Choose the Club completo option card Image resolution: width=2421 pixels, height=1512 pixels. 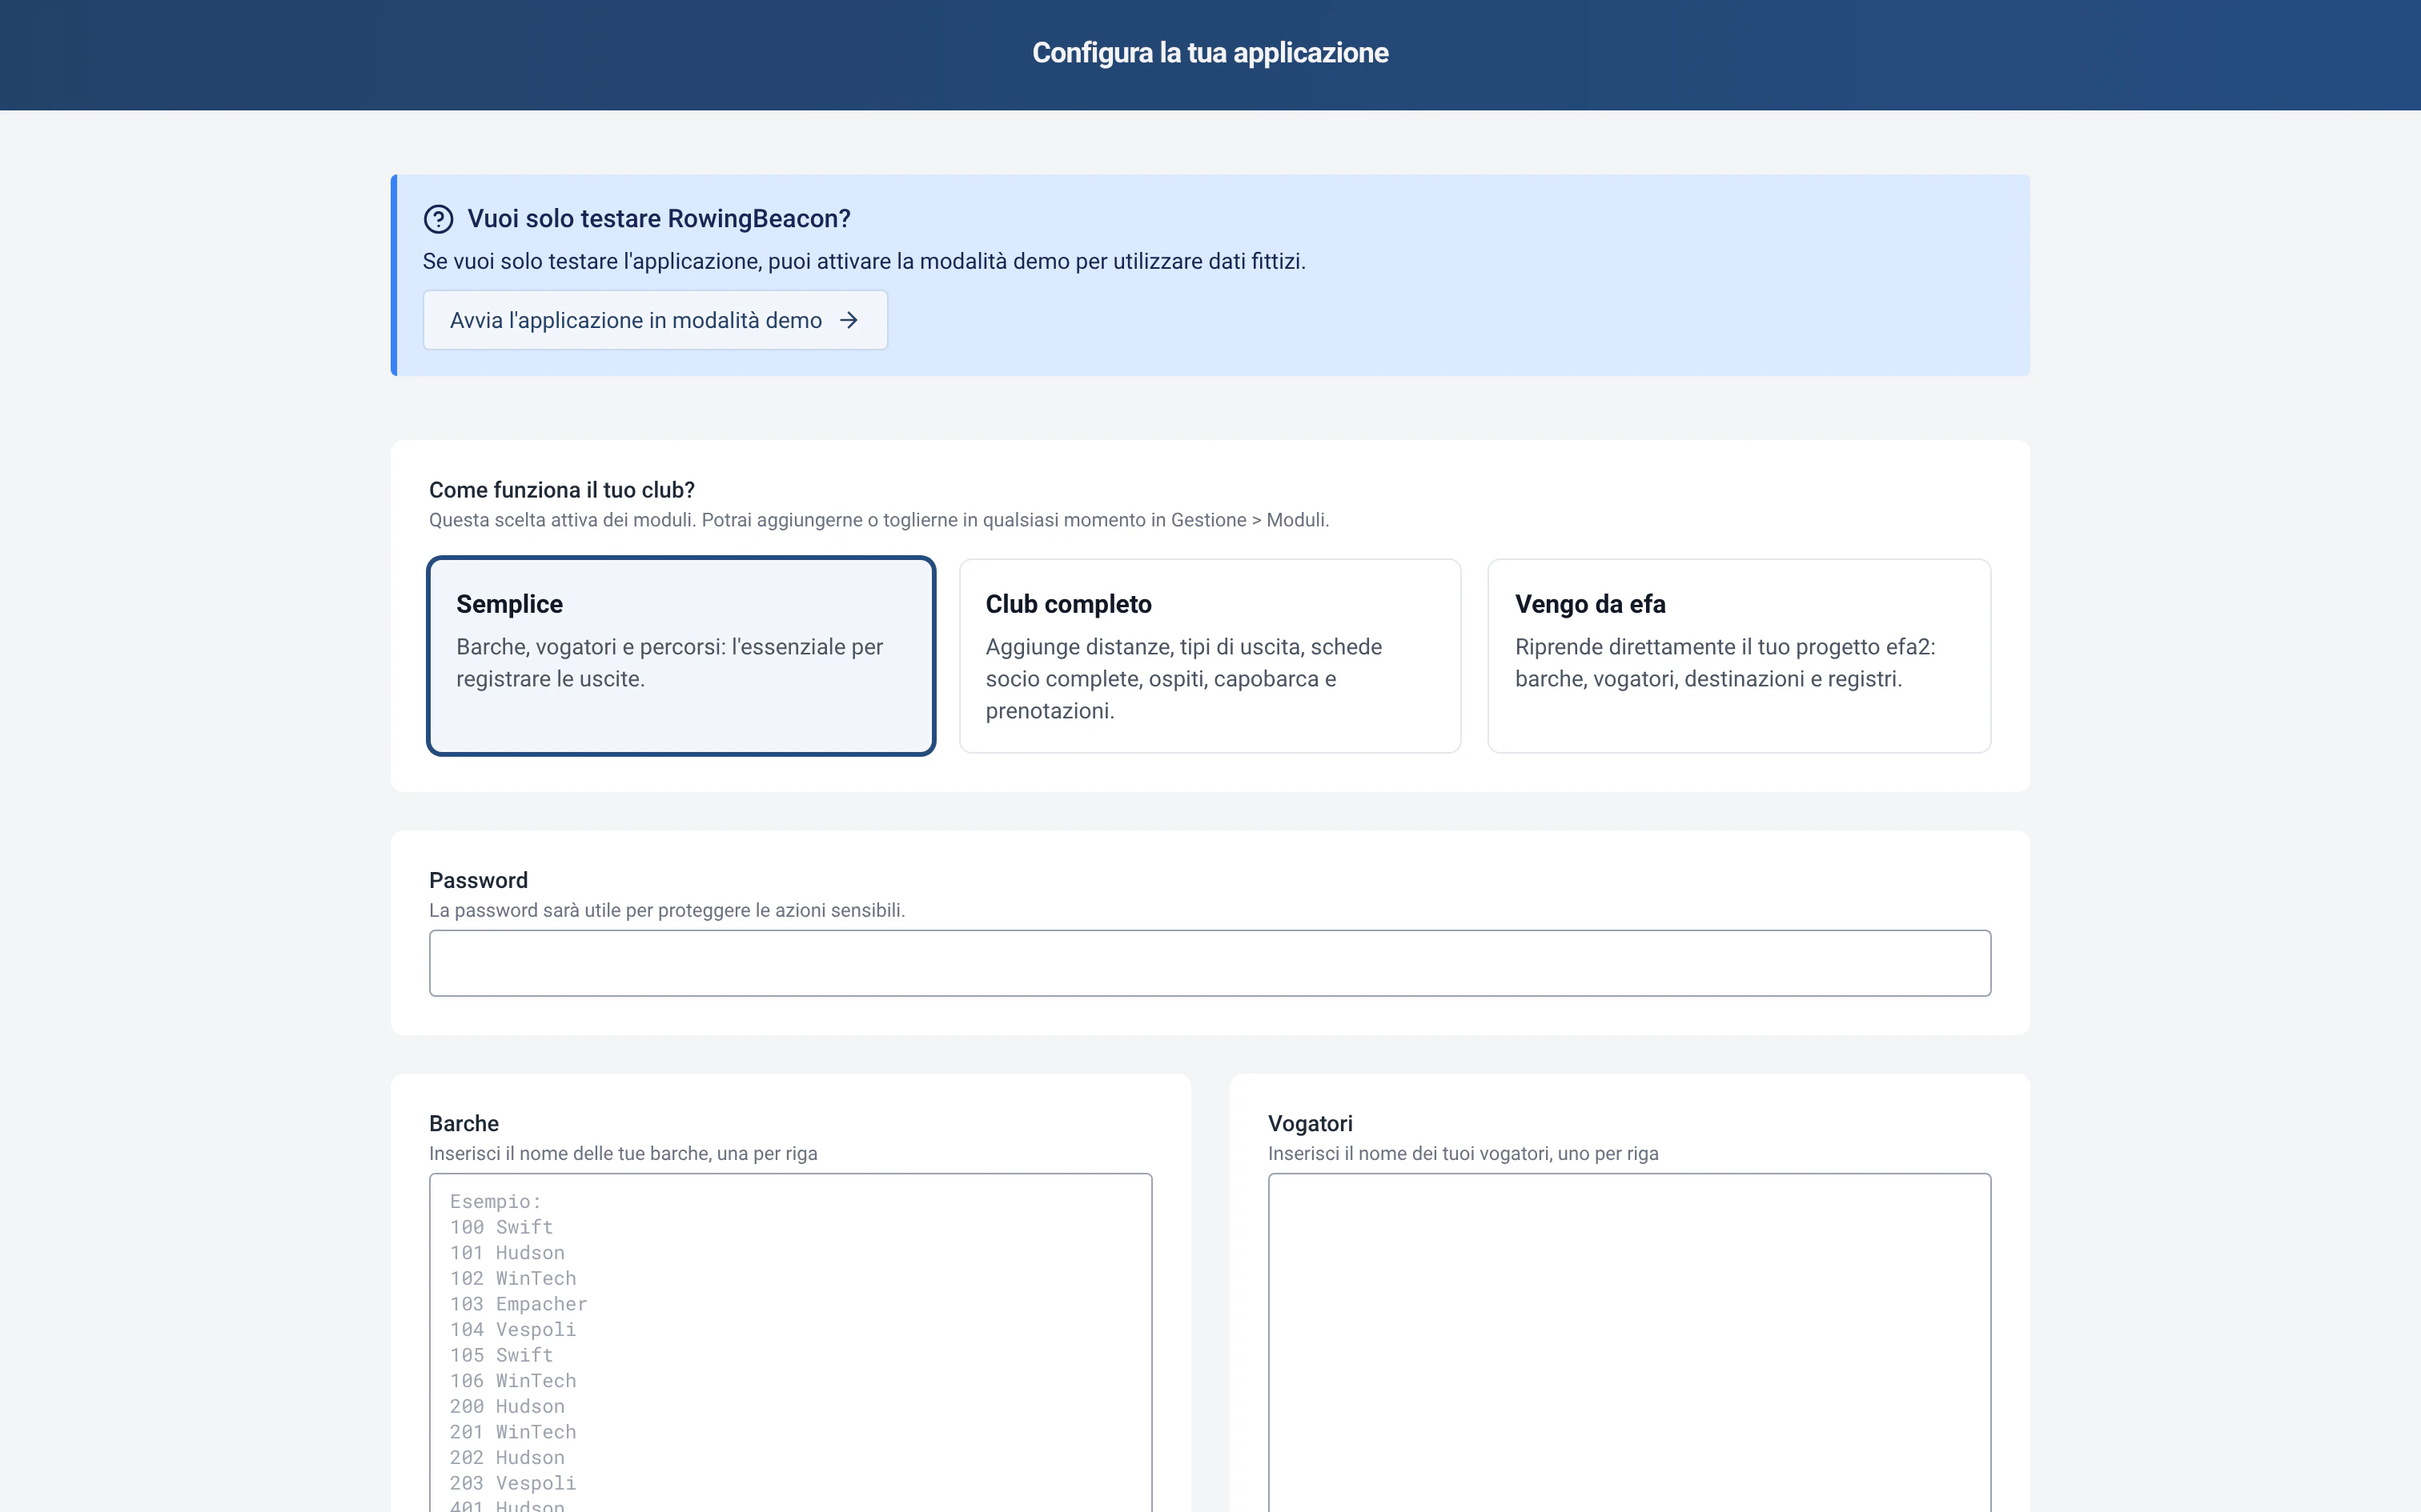1210,656
